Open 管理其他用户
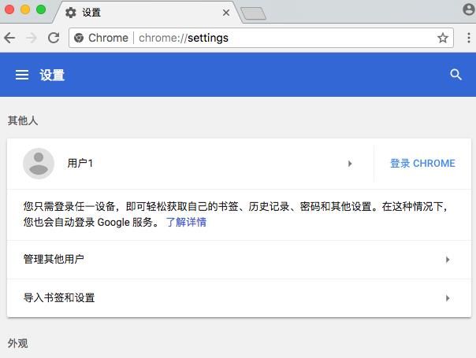The image size is (476, 358). (240, 260)
